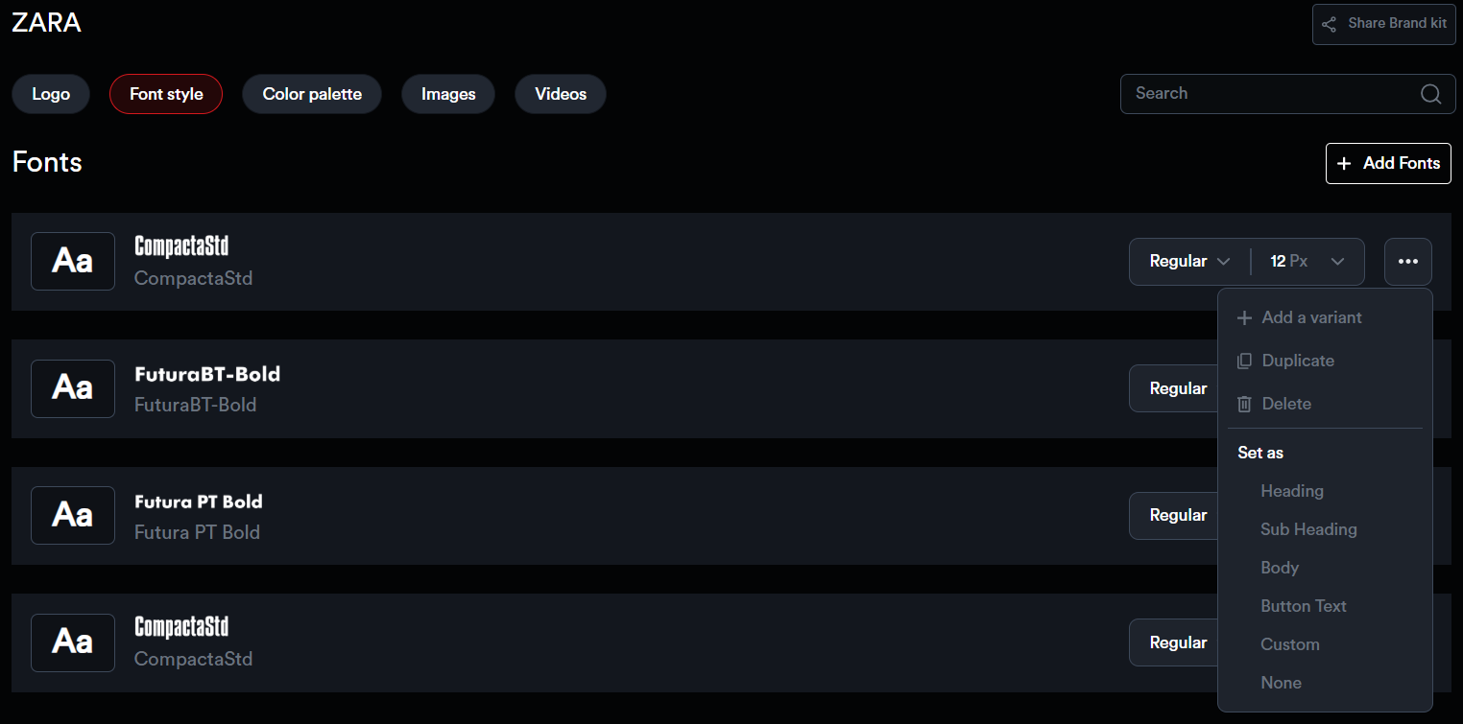Open the Regular dropdown for FuturaBT-Bold
This screenshot has height=724, width=1463.
tap(1178, 388)
